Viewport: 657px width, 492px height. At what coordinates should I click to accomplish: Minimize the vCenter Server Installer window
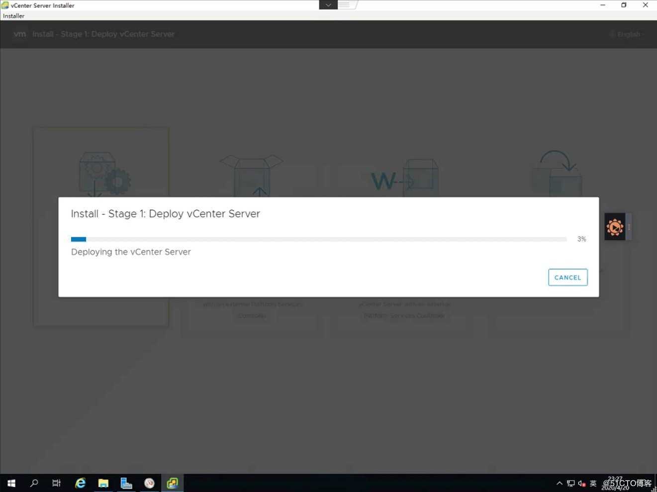click(x=603, y=5)
